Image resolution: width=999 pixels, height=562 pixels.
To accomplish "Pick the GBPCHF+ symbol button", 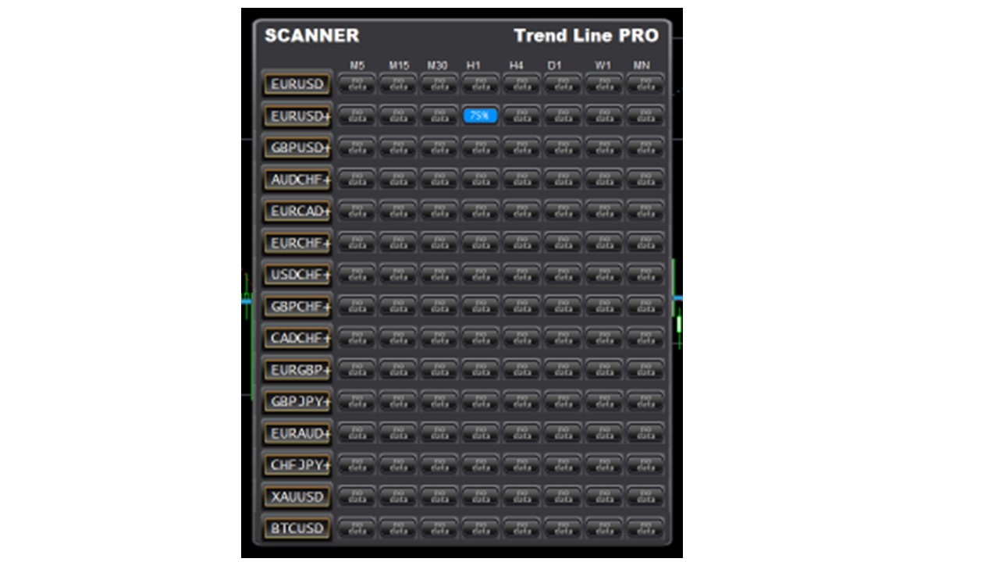I will [297, 306].
